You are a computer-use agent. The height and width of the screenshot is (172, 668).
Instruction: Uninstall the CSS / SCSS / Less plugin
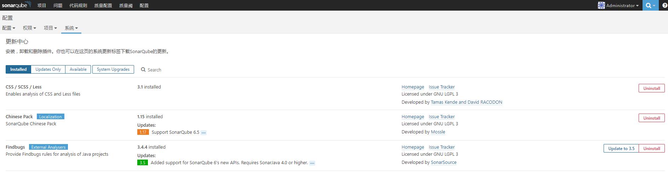[651, 88]
